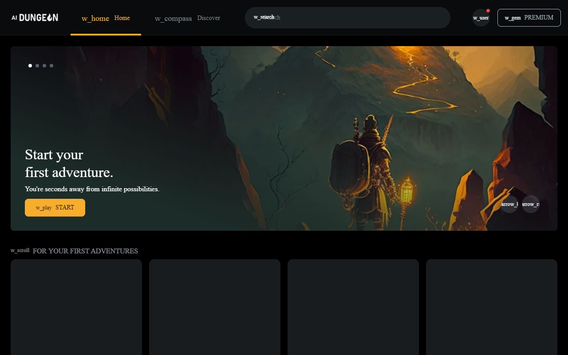Click the scroll icon beside first adventures heading
This screenshot has height=355, width=568.
(x=20, y=250)
